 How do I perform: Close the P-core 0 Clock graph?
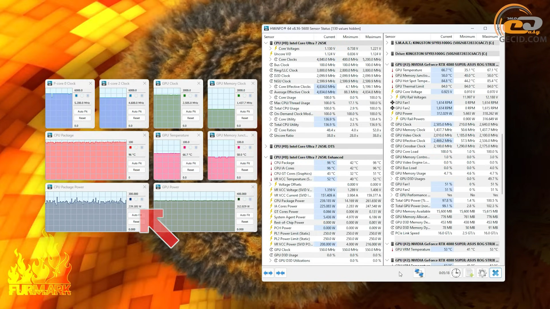[x=91, y=83]
